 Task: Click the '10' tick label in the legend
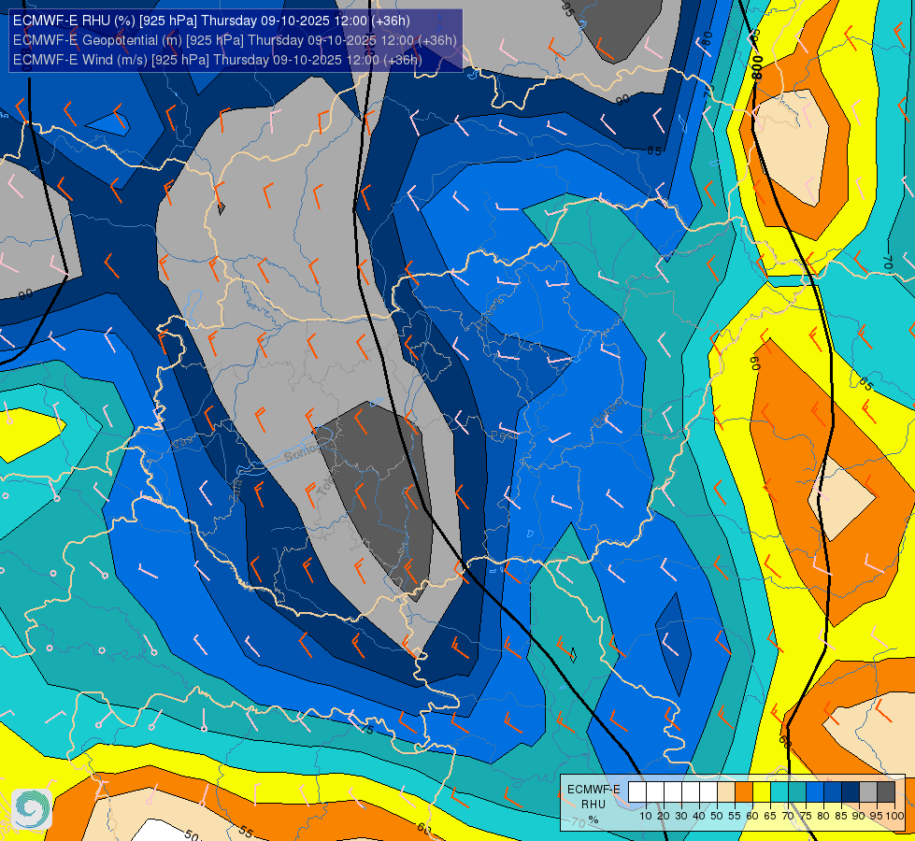[x=646, y=817]
